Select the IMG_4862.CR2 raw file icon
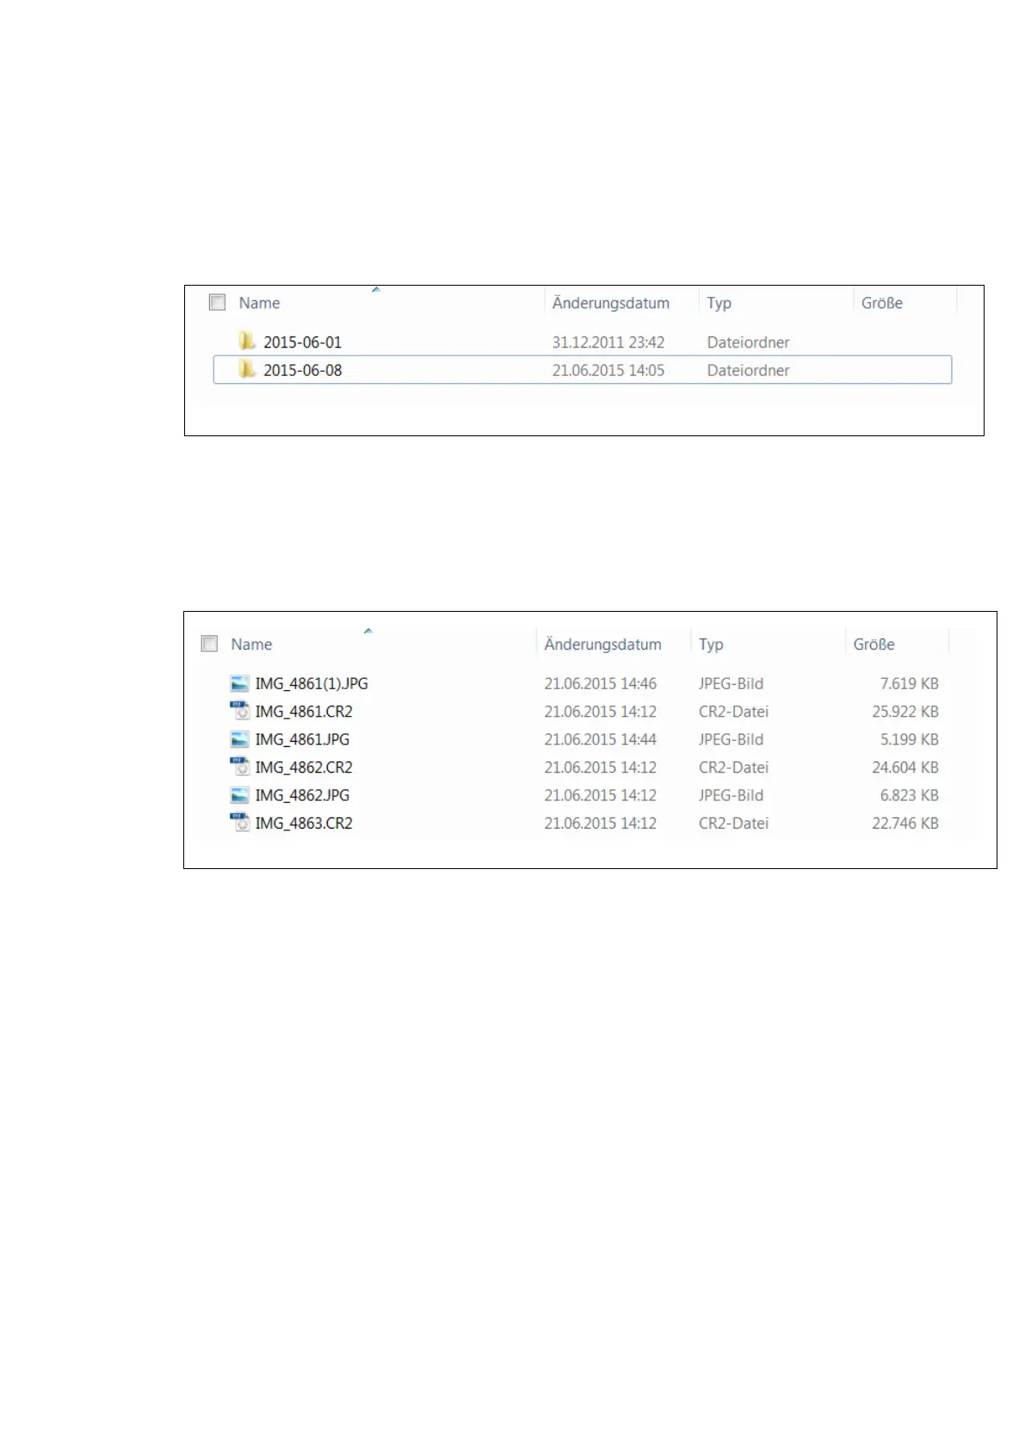The image size is (1025, 1449). (240, 768)
